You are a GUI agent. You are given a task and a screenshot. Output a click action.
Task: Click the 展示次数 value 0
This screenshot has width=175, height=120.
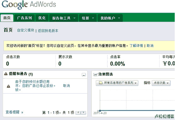[x=60, y=64]
